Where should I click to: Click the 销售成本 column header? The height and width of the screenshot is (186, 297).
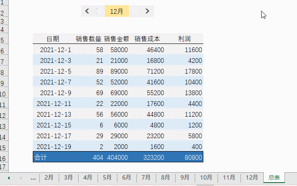click(147, 39)
